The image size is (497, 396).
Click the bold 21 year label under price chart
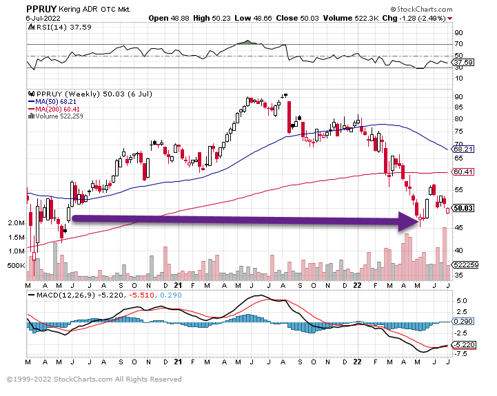point(178,285)
